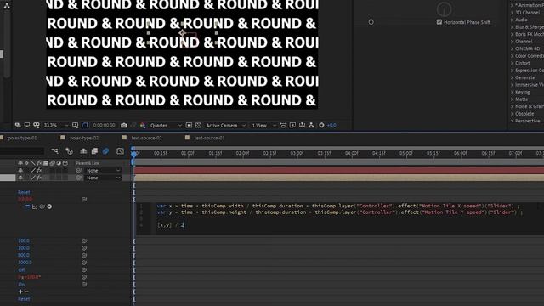Screen dimensions: 544x306
Task: Click the upper Reset link in the timeline
Action: 24,192
